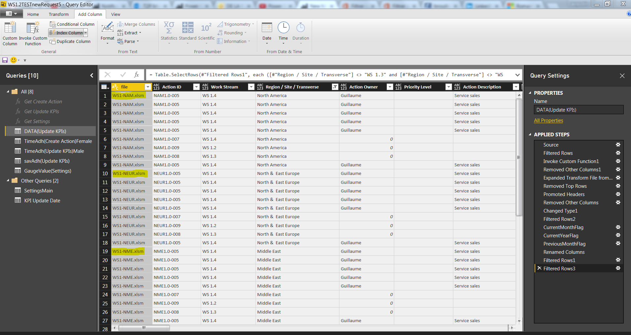This screenshot has height=335, width=631.
Task: Click the Statistics icon
Action: (x=169, y=28)
